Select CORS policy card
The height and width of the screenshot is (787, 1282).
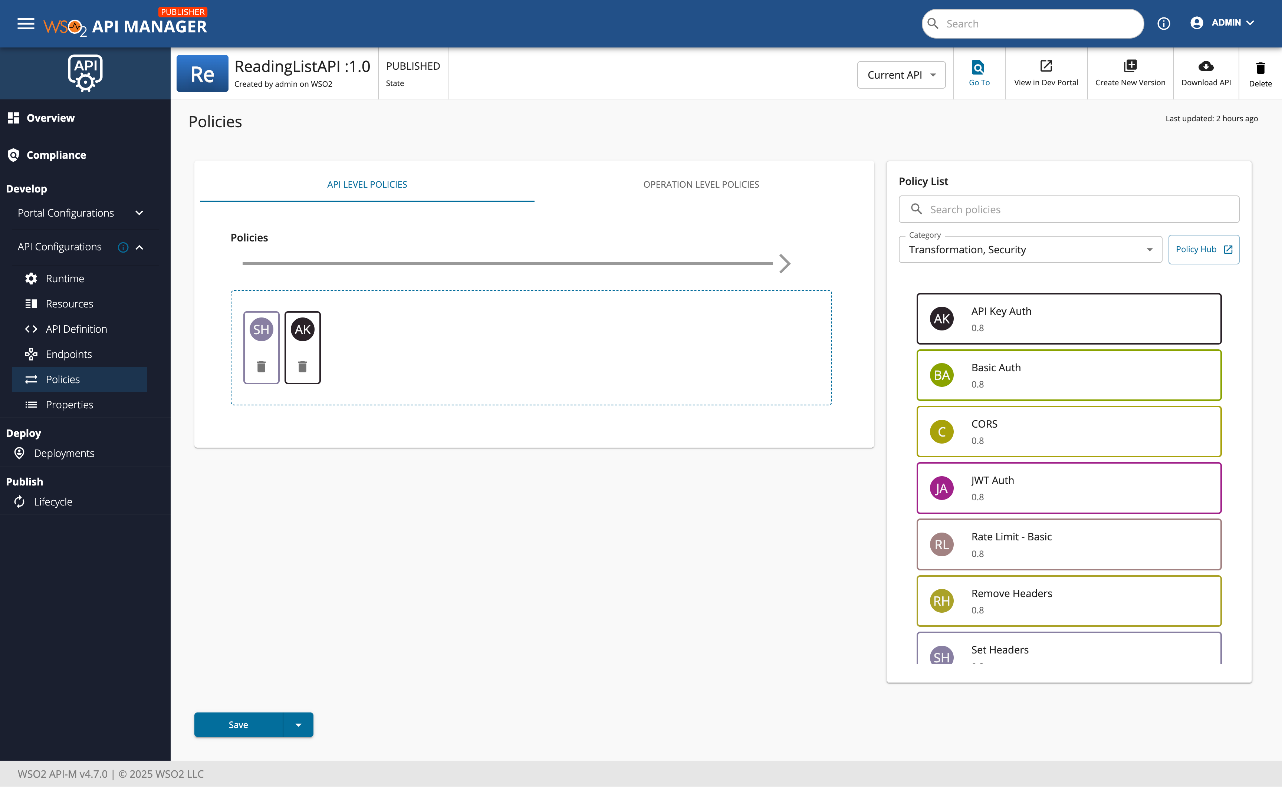click(1069, 431)
